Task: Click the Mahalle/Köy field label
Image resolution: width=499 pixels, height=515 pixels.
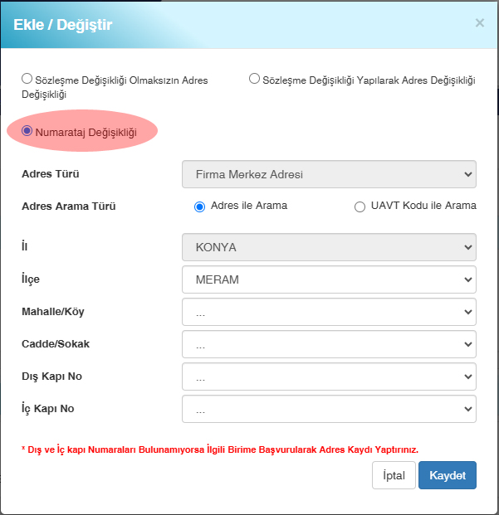Action: tap(52, 312)
